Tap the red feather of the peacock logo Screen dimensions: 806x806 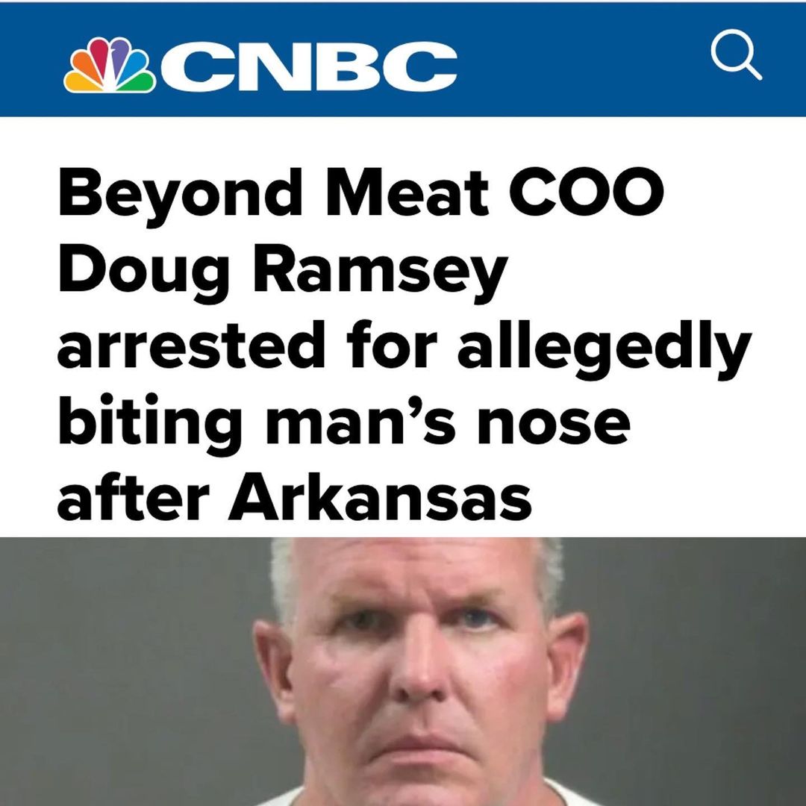[x=99, y=55]
